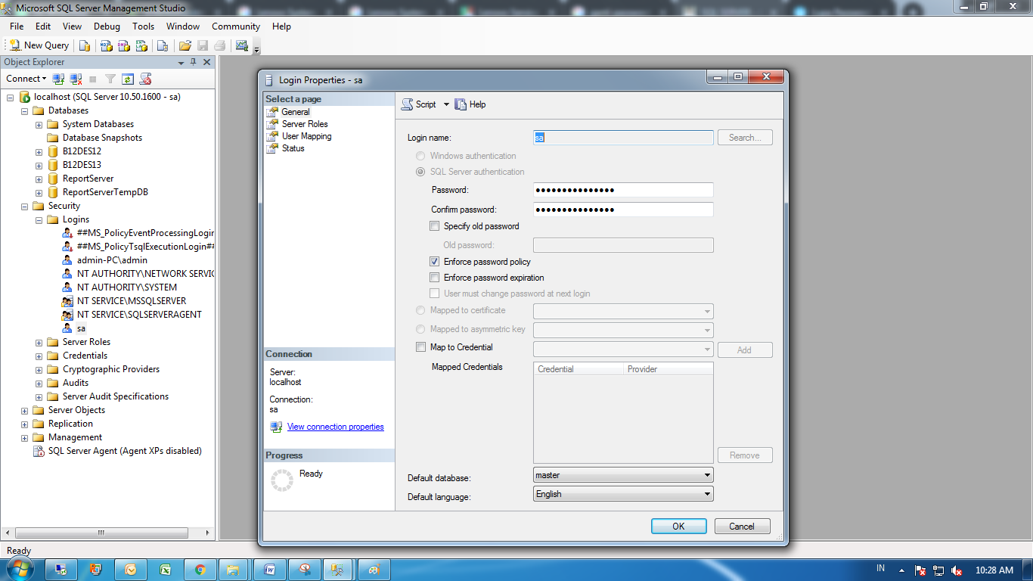Open the Edit menu
This screenshot has height=581, width=1033.
pos(43,26)
